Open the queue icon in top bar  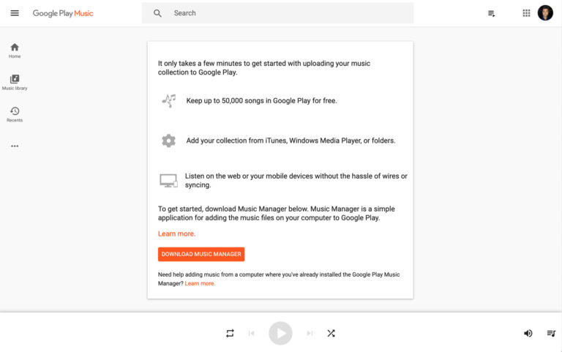click(492, 14)
